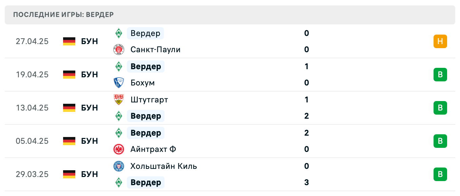Click the Holstein Kiel club badge

(118, 166)
